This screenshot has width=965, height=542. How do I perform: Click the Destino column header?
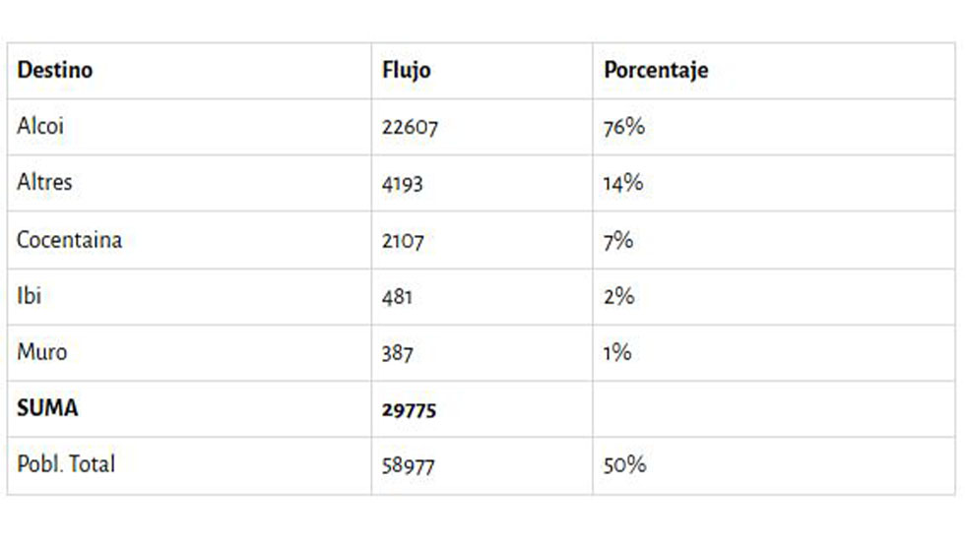tap(55, 71)
